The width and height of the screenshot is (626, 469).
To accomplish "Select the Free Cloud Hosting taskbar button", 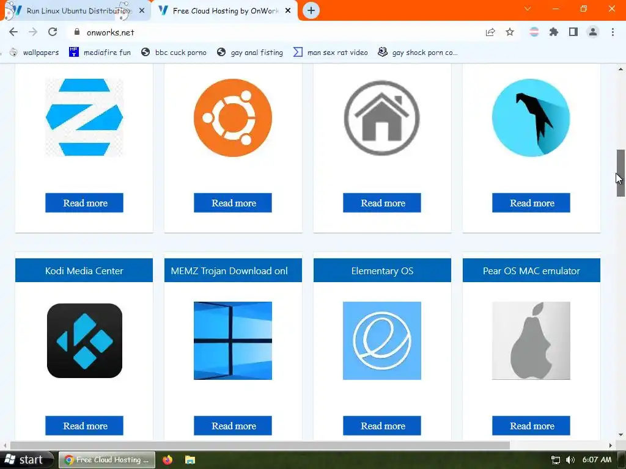I will coord(106,460).
